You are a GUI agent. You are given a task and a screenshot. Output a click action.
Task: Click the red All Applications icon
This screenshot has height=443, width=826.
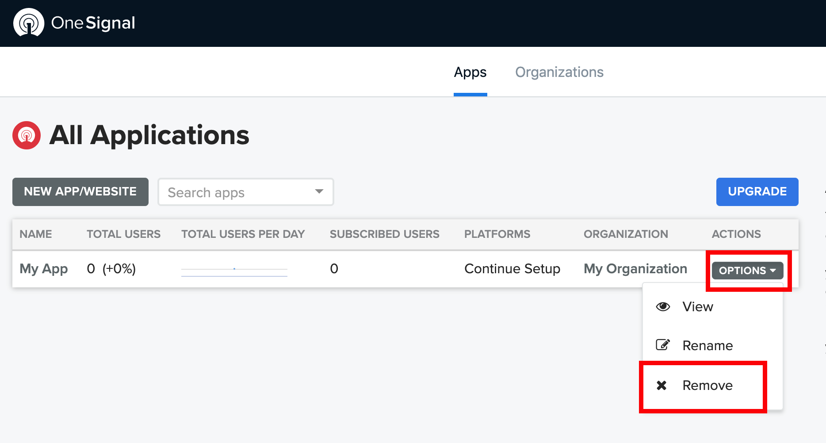pos(27,135)
